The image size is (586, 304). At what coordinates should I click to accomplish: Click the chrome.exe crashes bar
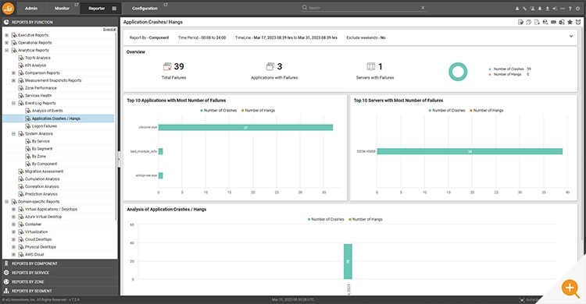pyautogui.click(x=245, y=128)
